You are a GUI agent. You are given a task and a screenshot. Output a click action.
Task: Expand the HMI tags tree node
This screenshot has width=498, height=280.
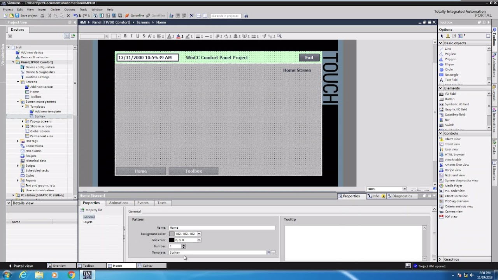[x=18, y=141]
